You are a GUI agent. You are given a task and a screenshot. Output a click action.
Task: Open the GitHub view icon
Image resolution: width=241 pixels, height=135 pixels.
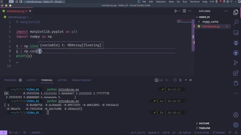click(x=236, y=53)
